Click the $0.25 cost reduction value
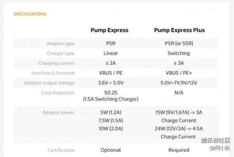 click(111, 93)
